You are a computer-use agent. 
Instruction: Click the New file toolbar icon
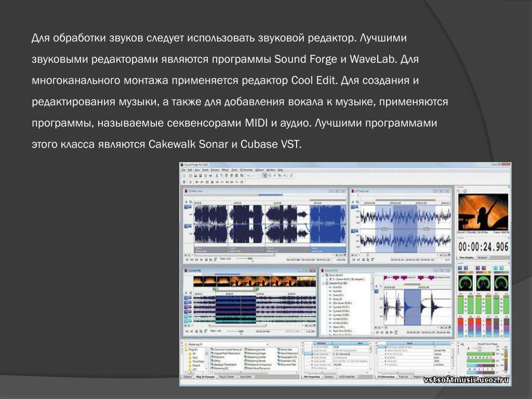(184, 176)
